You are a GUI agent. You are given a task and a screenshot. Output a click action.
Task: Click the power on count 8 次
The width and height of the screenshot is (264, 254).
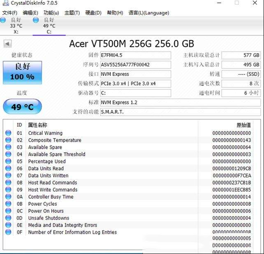[241, 83]
